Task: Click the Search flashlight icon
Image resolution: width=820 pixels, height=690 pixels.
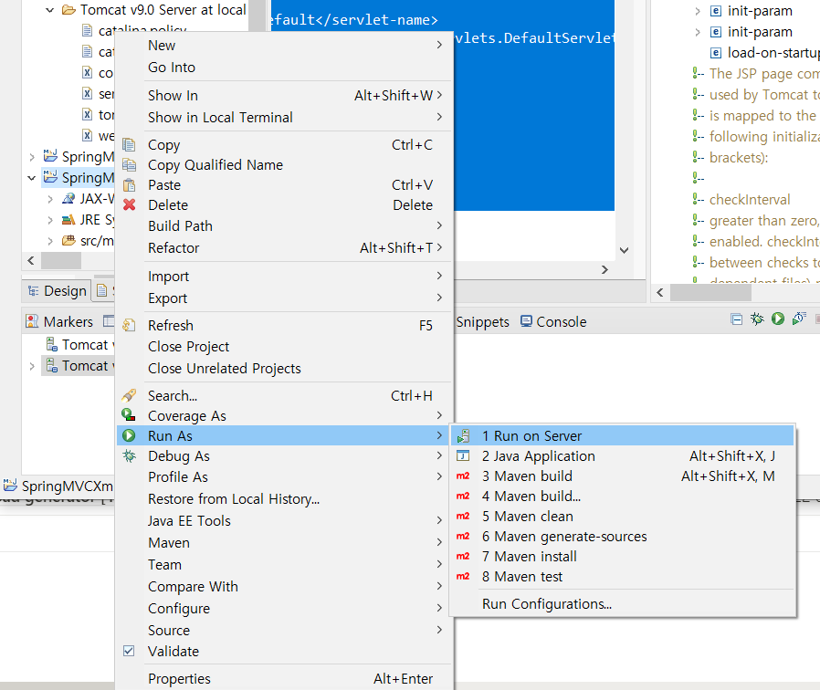Action: (129, 395)
